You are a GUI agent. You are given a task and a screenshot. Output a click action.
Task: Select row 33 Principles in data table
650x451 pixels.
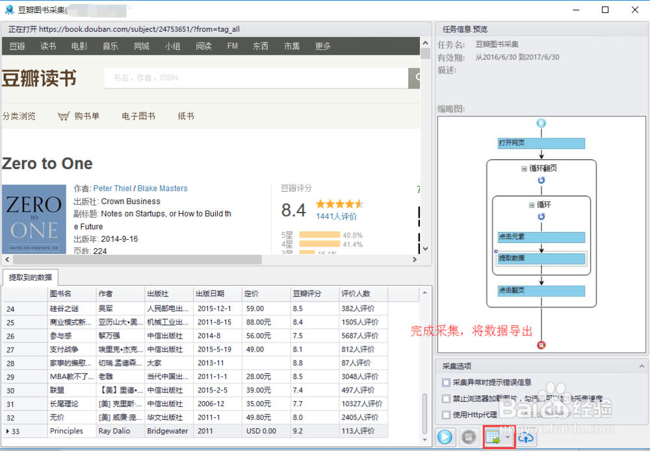coord(195,431)
